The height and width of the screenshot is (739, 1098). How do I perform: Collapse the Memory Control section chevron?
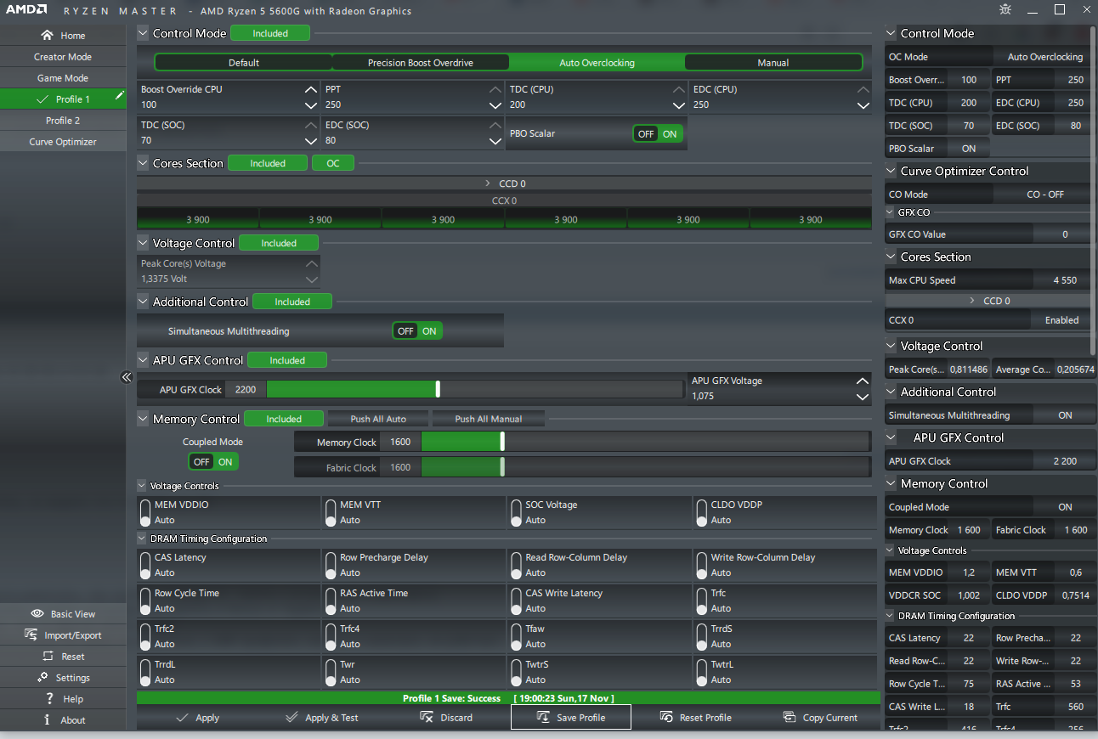coord(143,419)
